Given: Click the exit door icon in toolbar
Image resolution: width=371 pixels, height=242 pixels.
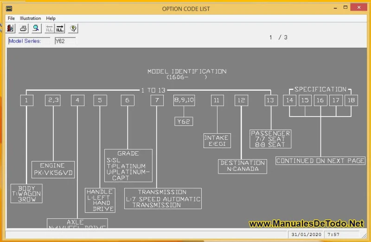Looking at the screenshot, I should pos(11,29).
